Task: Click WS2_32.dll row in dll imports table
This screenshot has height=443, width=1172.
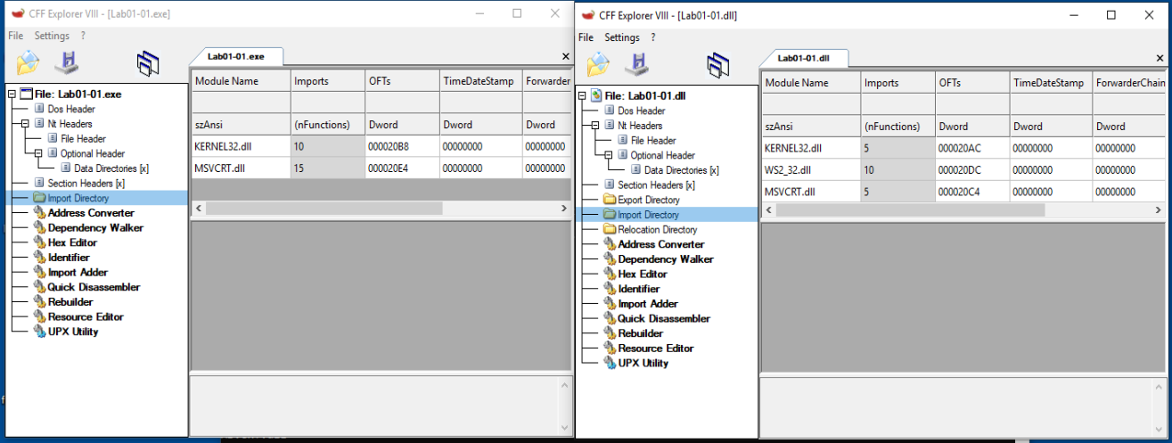Action: click(x=963, y=170)
